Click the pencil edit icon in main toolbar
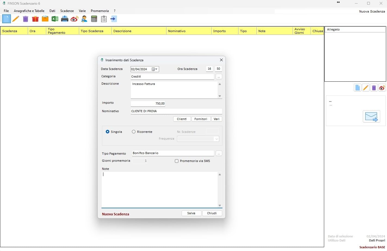The image size is (387, 251). [x=16, y=19]
